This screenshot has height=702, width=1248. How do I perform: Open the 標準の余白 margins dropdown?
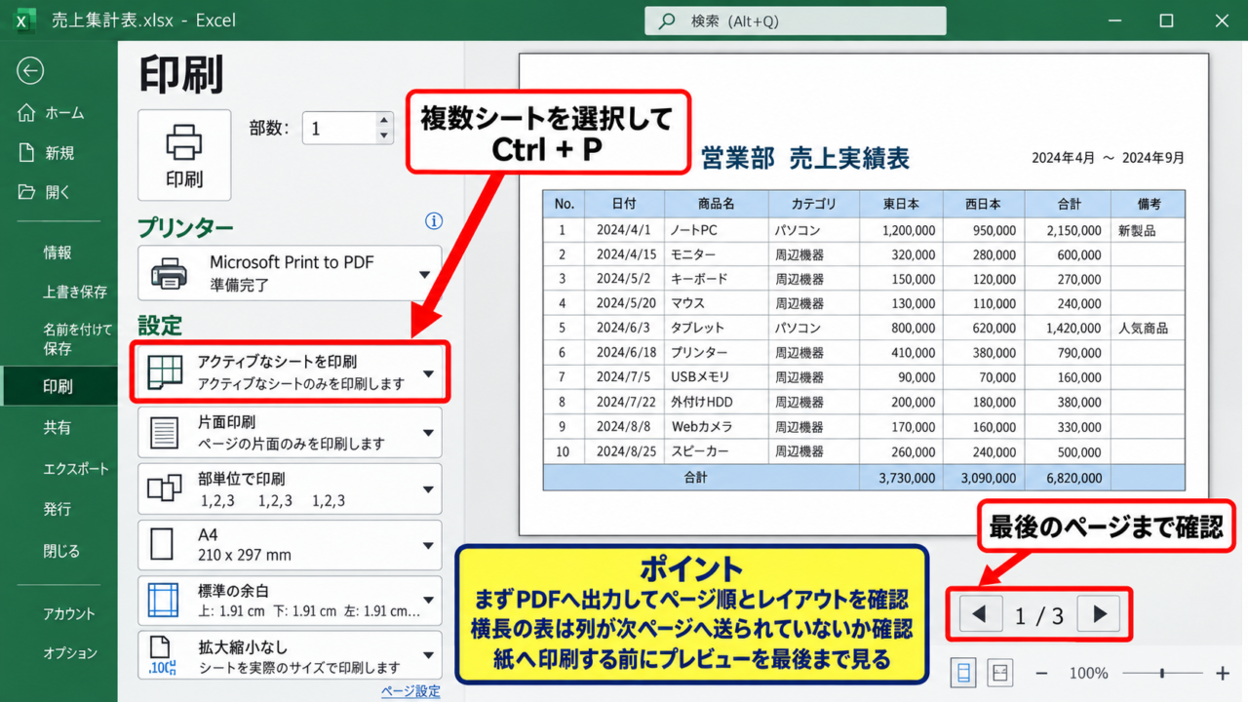pos(290,601)
